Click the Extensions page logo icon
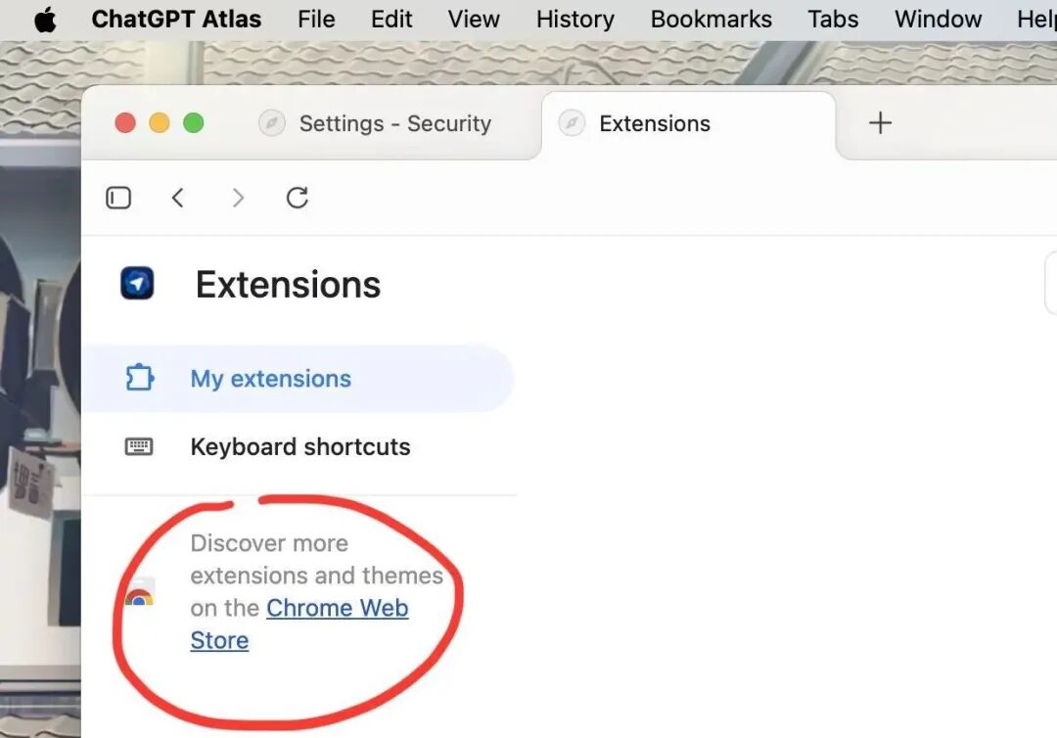 pos(137,284)
